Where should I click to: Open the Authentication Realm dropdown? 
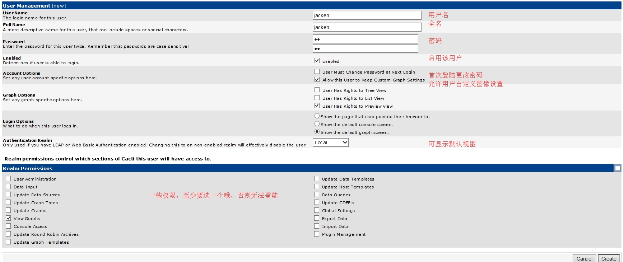pyautogui.click(x=331, y=142)
